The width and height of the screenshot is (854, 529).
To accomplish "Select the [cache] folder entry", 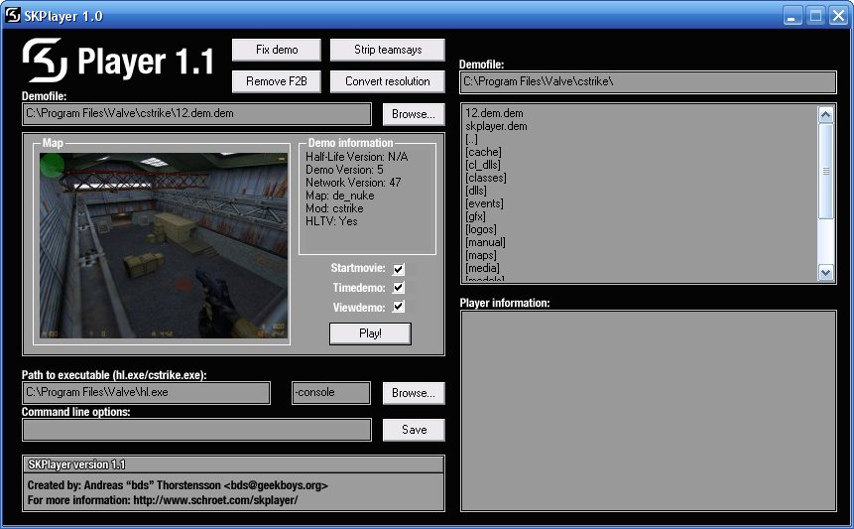I will [x=484, y=152].
